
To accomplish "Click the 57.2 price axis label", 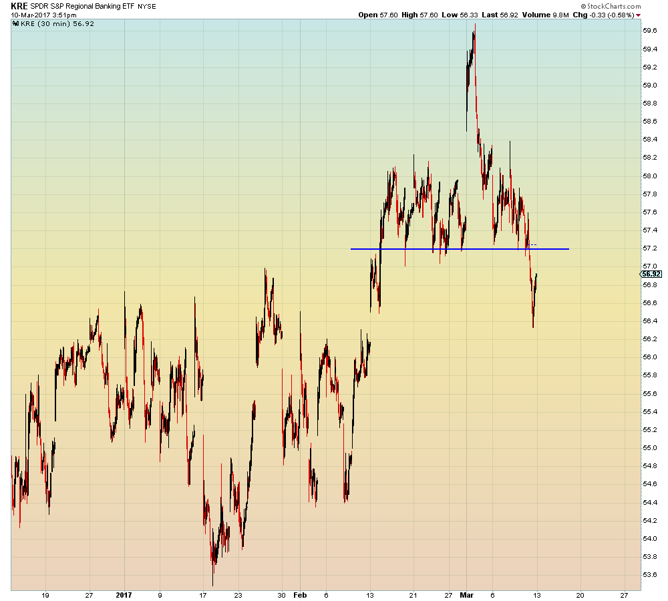I will (650, 248).
